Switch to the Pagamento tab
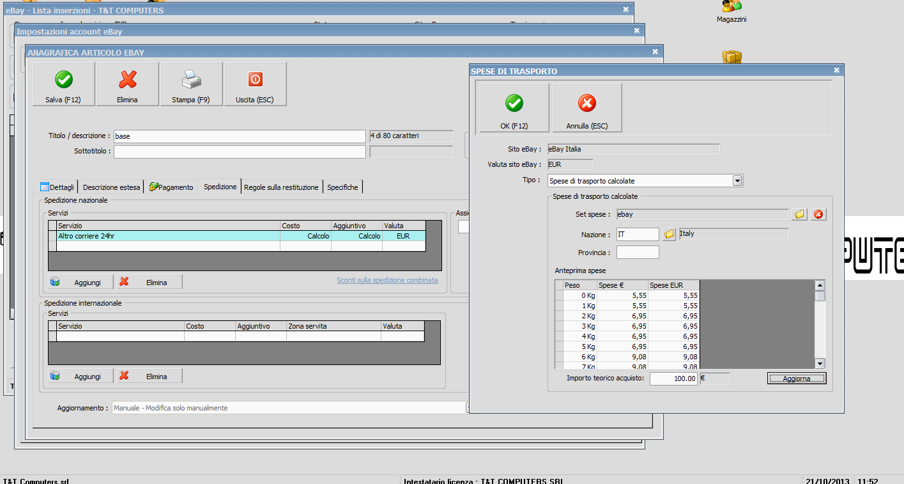 [171, 187]
